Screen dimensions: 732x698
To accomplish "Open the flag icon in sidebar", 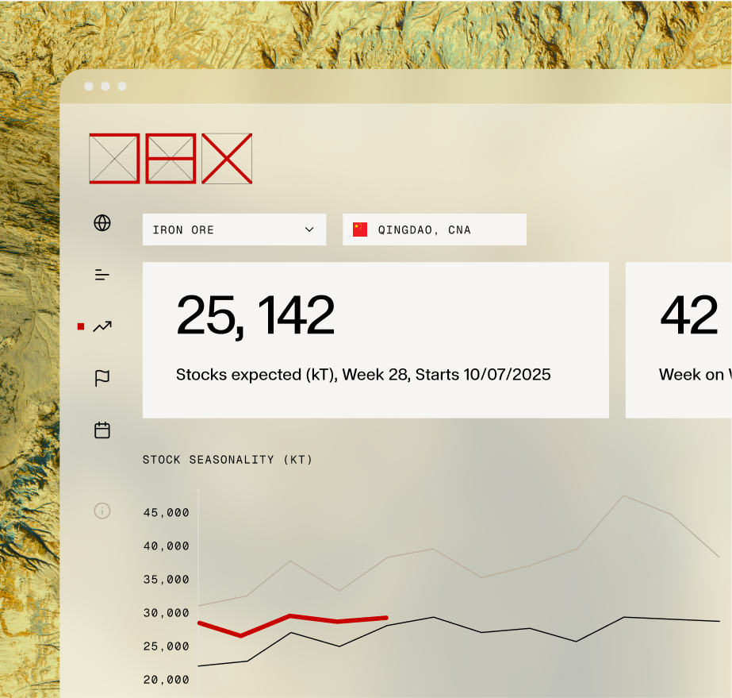I will pyautogui.click(x=102, y=378).
